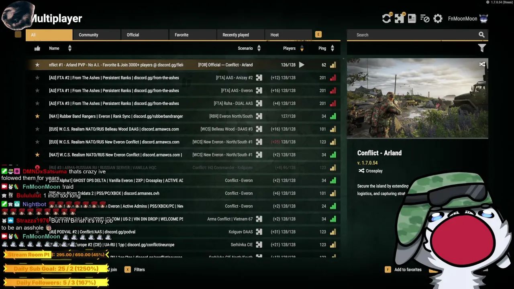Click the search magnifier icon
The image size is (514, 289).
(x=481, y=35)
